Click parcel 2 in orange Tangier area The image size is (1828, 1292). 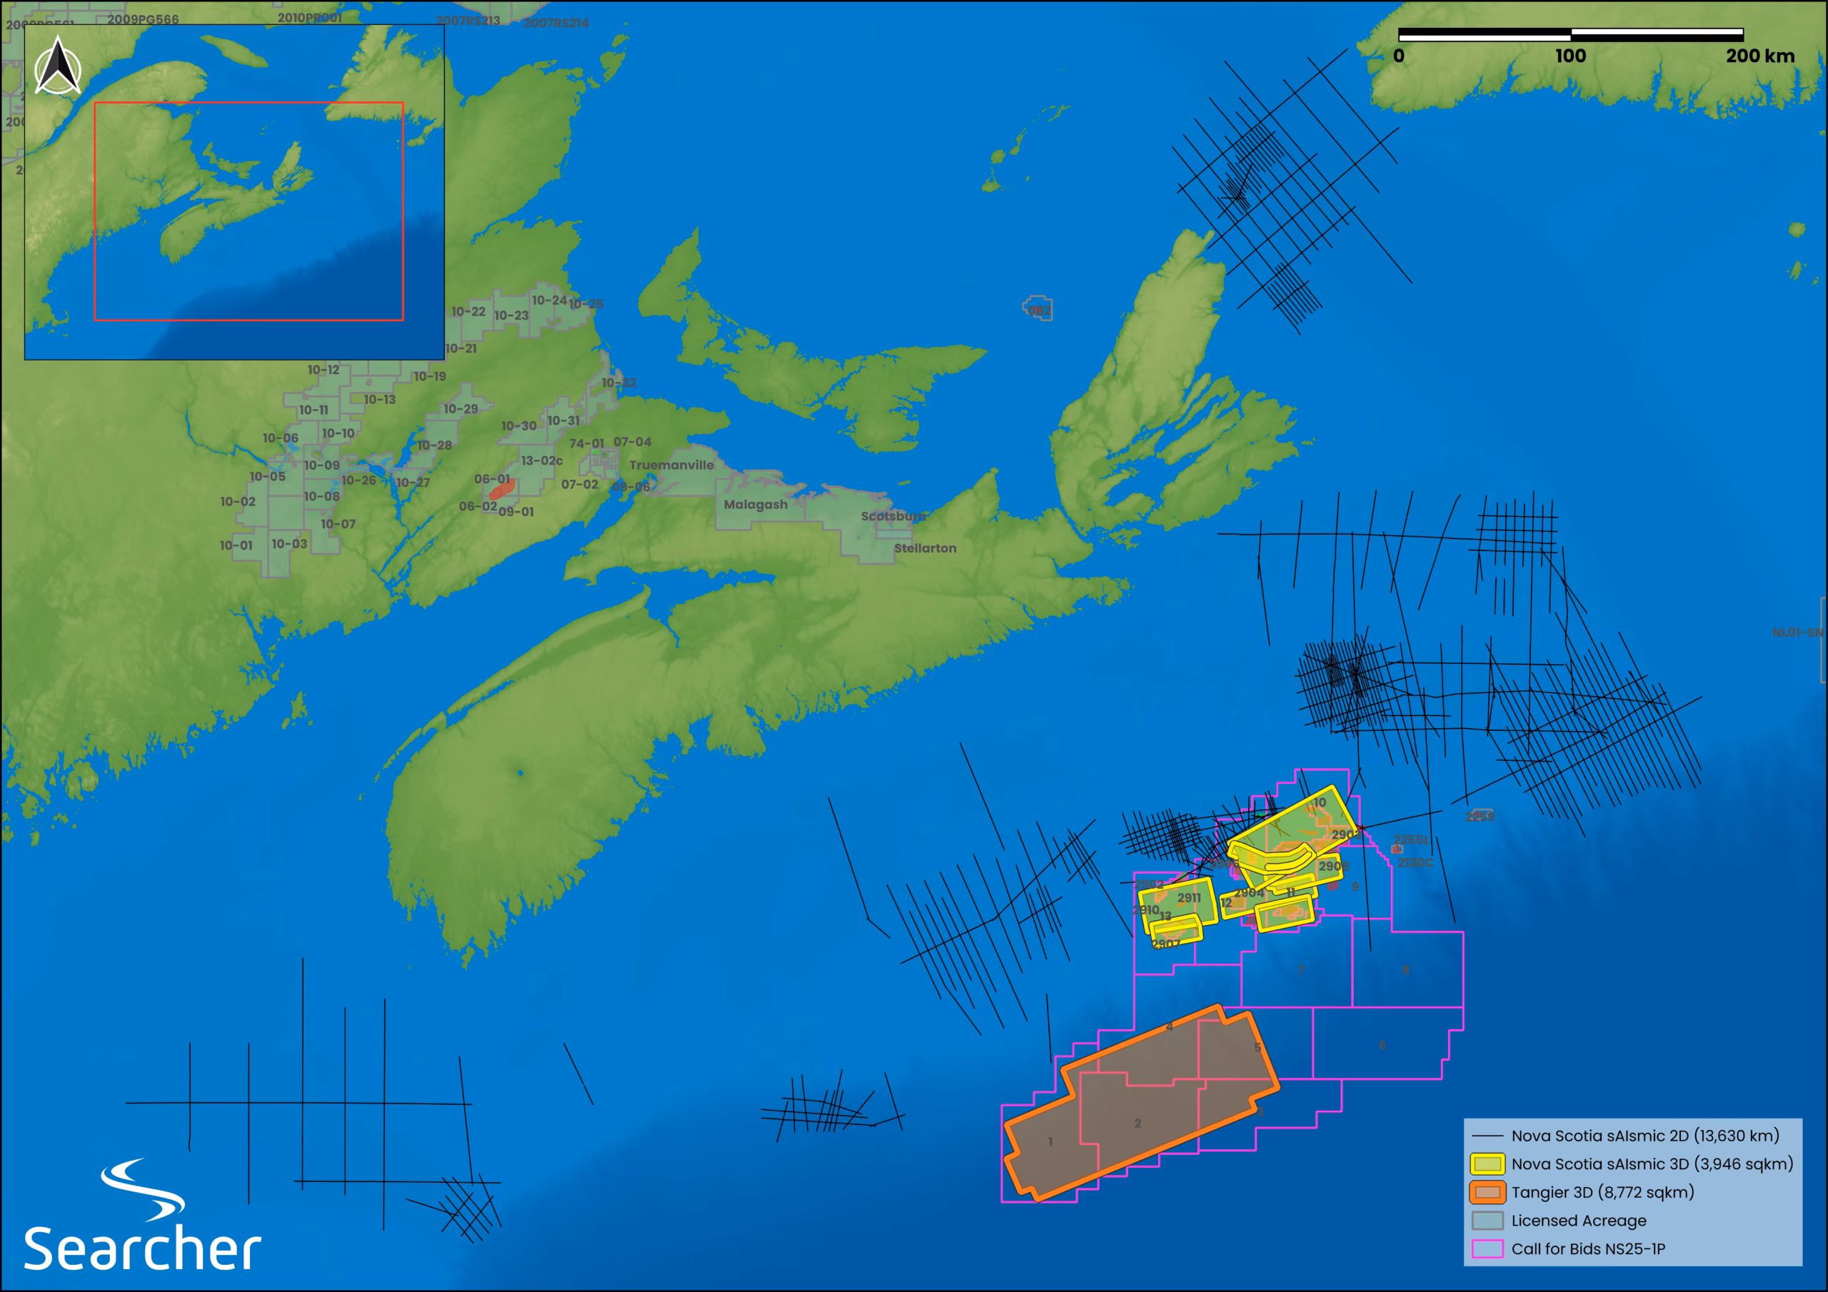pyautogui.click(x=1137, y=1124)
